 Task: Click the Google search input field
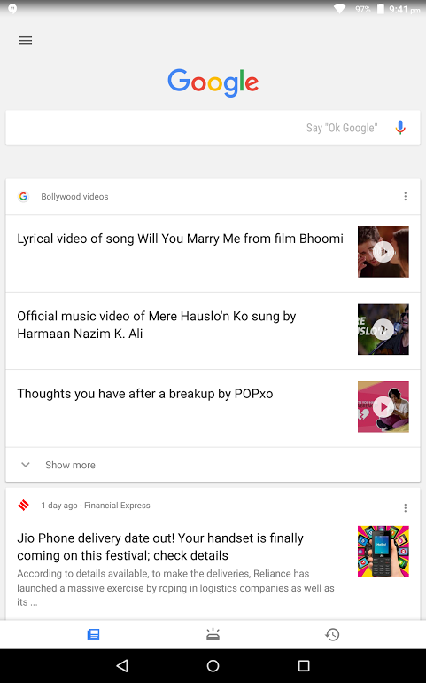tap(213, 128)
